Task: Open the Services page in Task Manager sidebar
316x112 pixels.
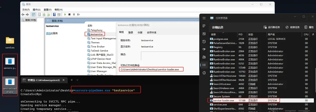Action: coord(204,72)
